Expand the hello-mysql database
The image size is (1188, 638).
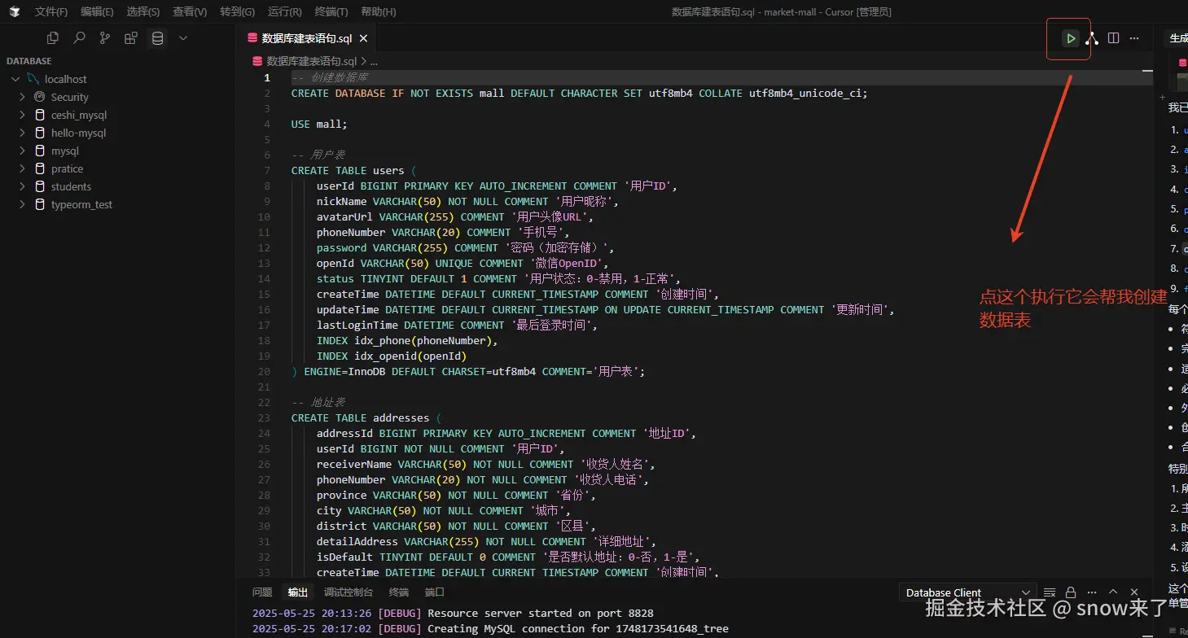click(23, 133)
